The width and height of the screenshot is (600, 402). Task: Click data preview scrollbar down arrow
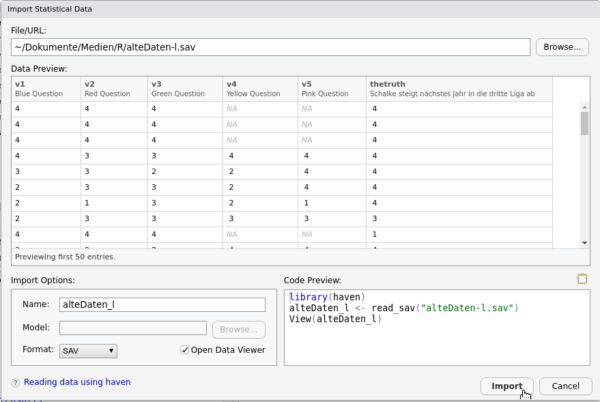(x=584, y=243)
